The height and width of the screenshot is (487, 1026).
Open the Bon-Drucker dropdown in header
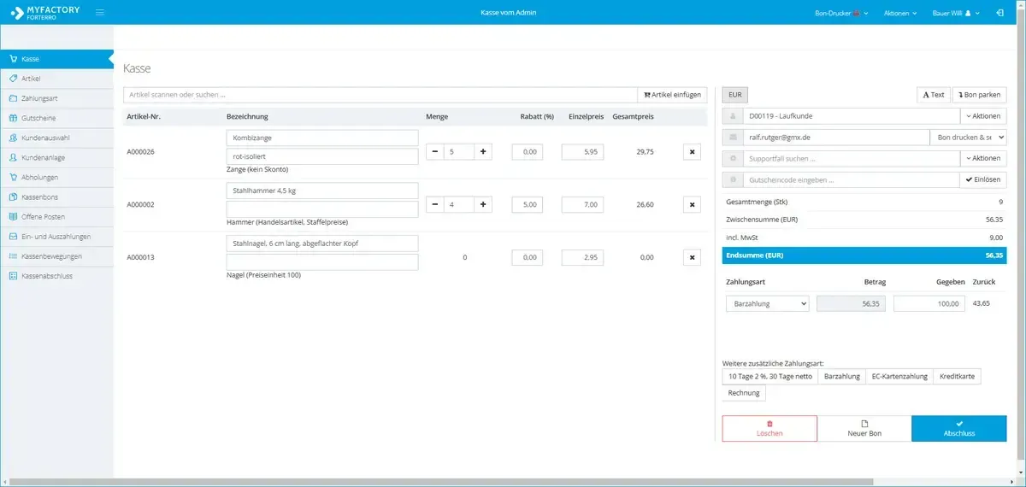842,13
